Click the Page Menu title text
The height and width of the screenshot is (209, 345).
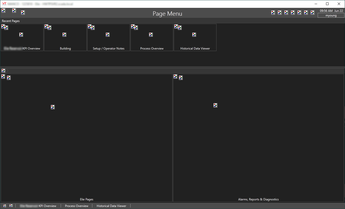point(167,14)
